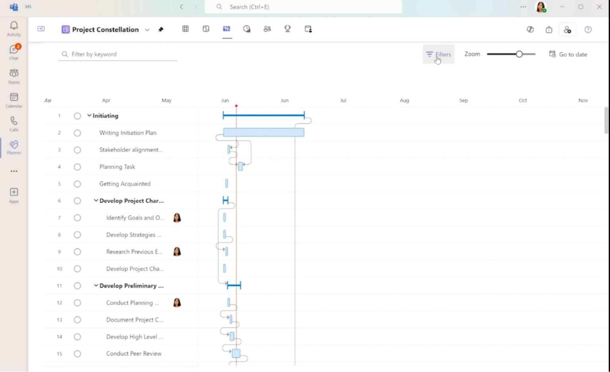This screenshot has height=372, width=610.
Task: Open the Goals trophy icon
Action: [x=288, y=29]
